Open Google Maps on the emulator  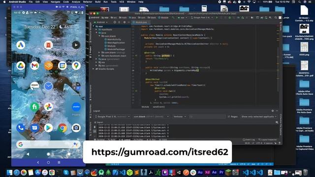(76, 65)
